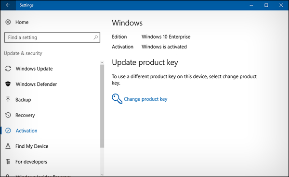Screen dimensions: 289x177
Task: Click the back arrow in title bar
Action: pos(8,5)
